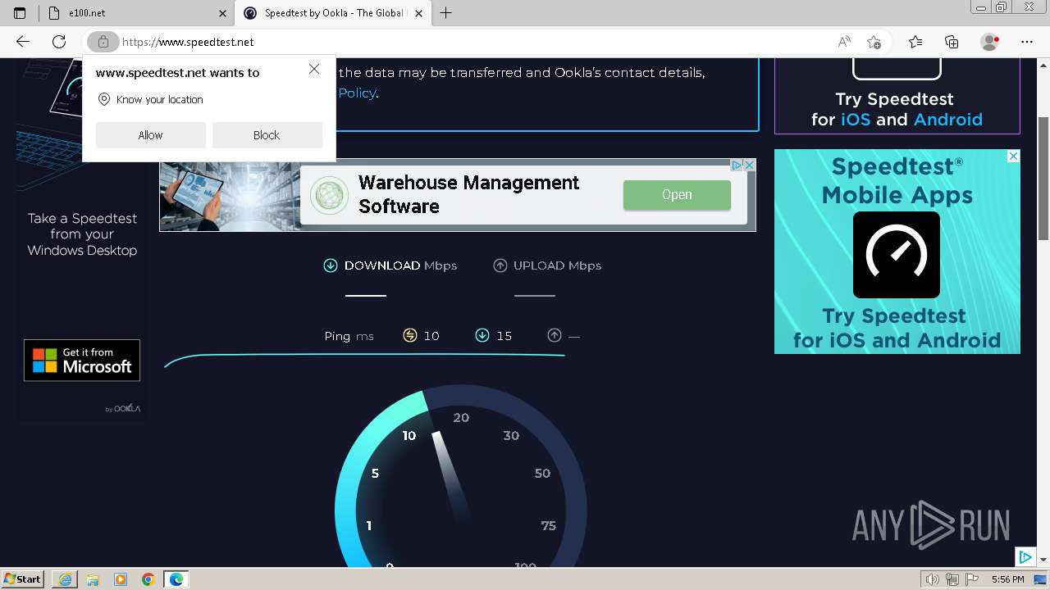
Task: Click the warehouse tablet ad thumbnail
Action: (229, 195)
